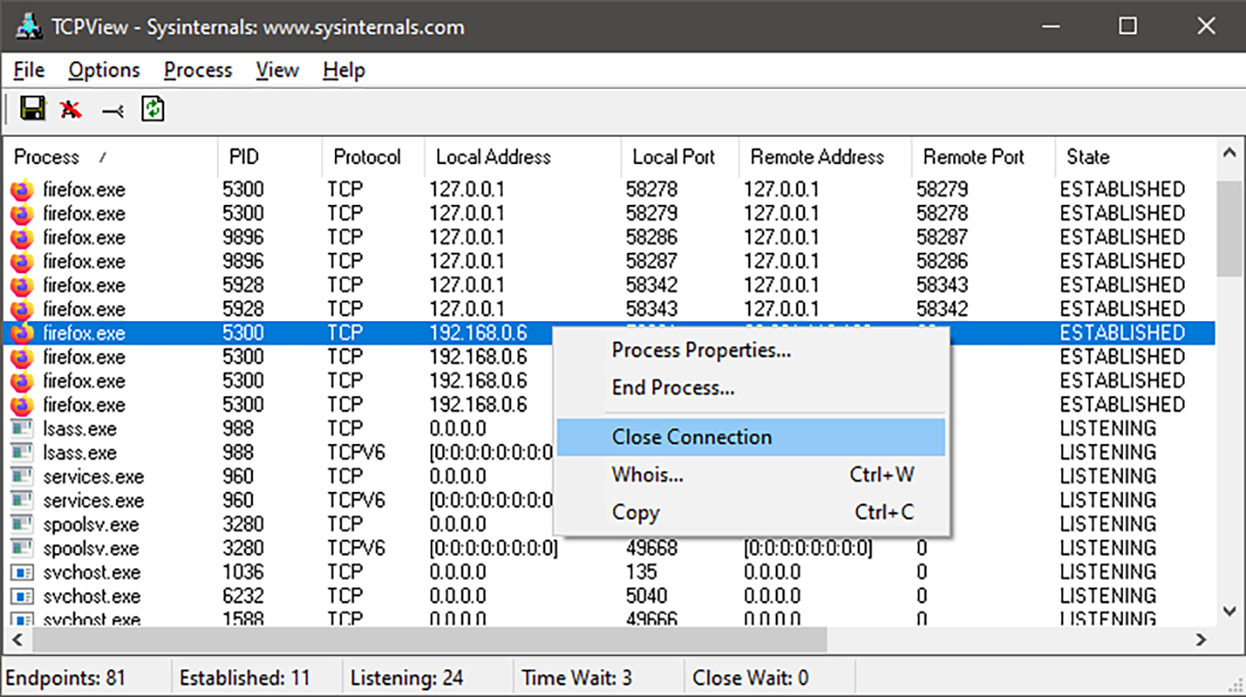Open the Process menu in the menu bar

[198, 70]
